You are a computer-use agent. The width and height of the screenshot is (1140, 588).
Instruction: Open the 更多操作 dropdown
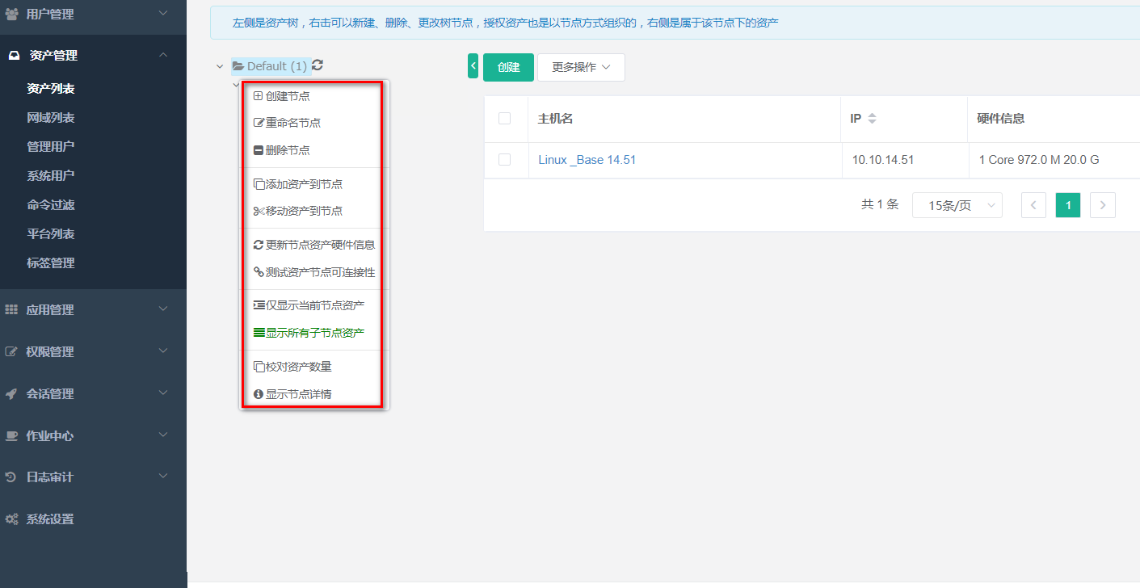point(581,67)
